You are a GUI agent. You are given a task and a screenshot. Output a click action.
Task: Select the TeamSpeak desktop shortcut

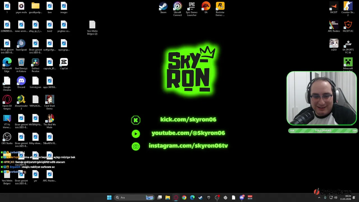(21, 45)
